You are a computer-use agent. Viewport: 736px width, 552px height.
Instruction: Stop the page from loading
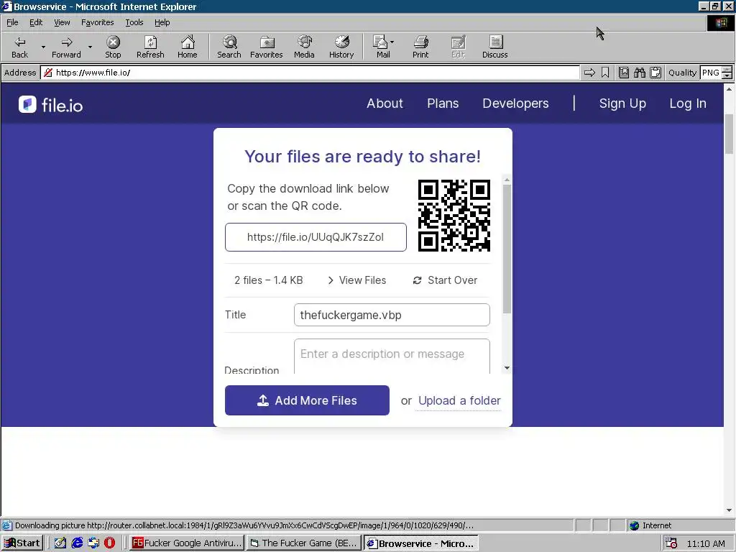[x=113, y=47]
